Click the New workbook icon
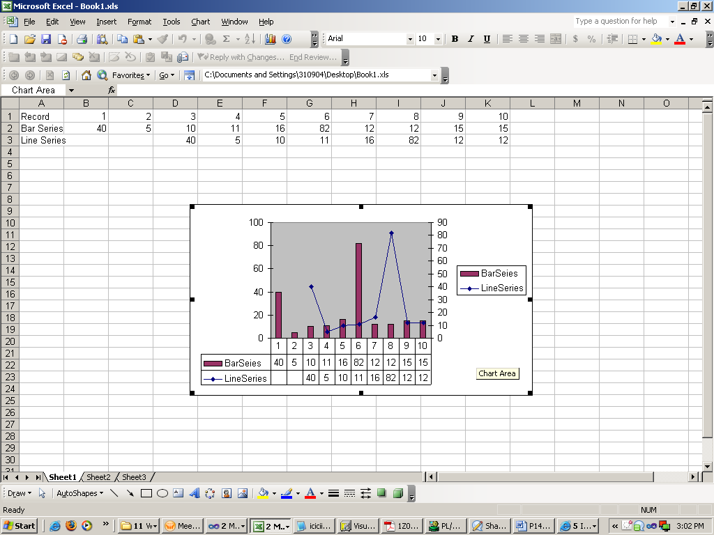 pos(14,39)
